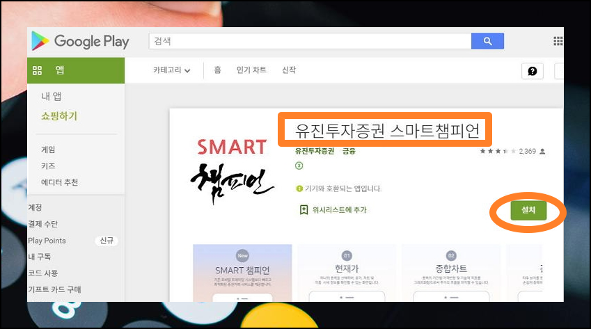Click the content rating 3 icon
Screen dimensions: 591x329
point(299,166)
